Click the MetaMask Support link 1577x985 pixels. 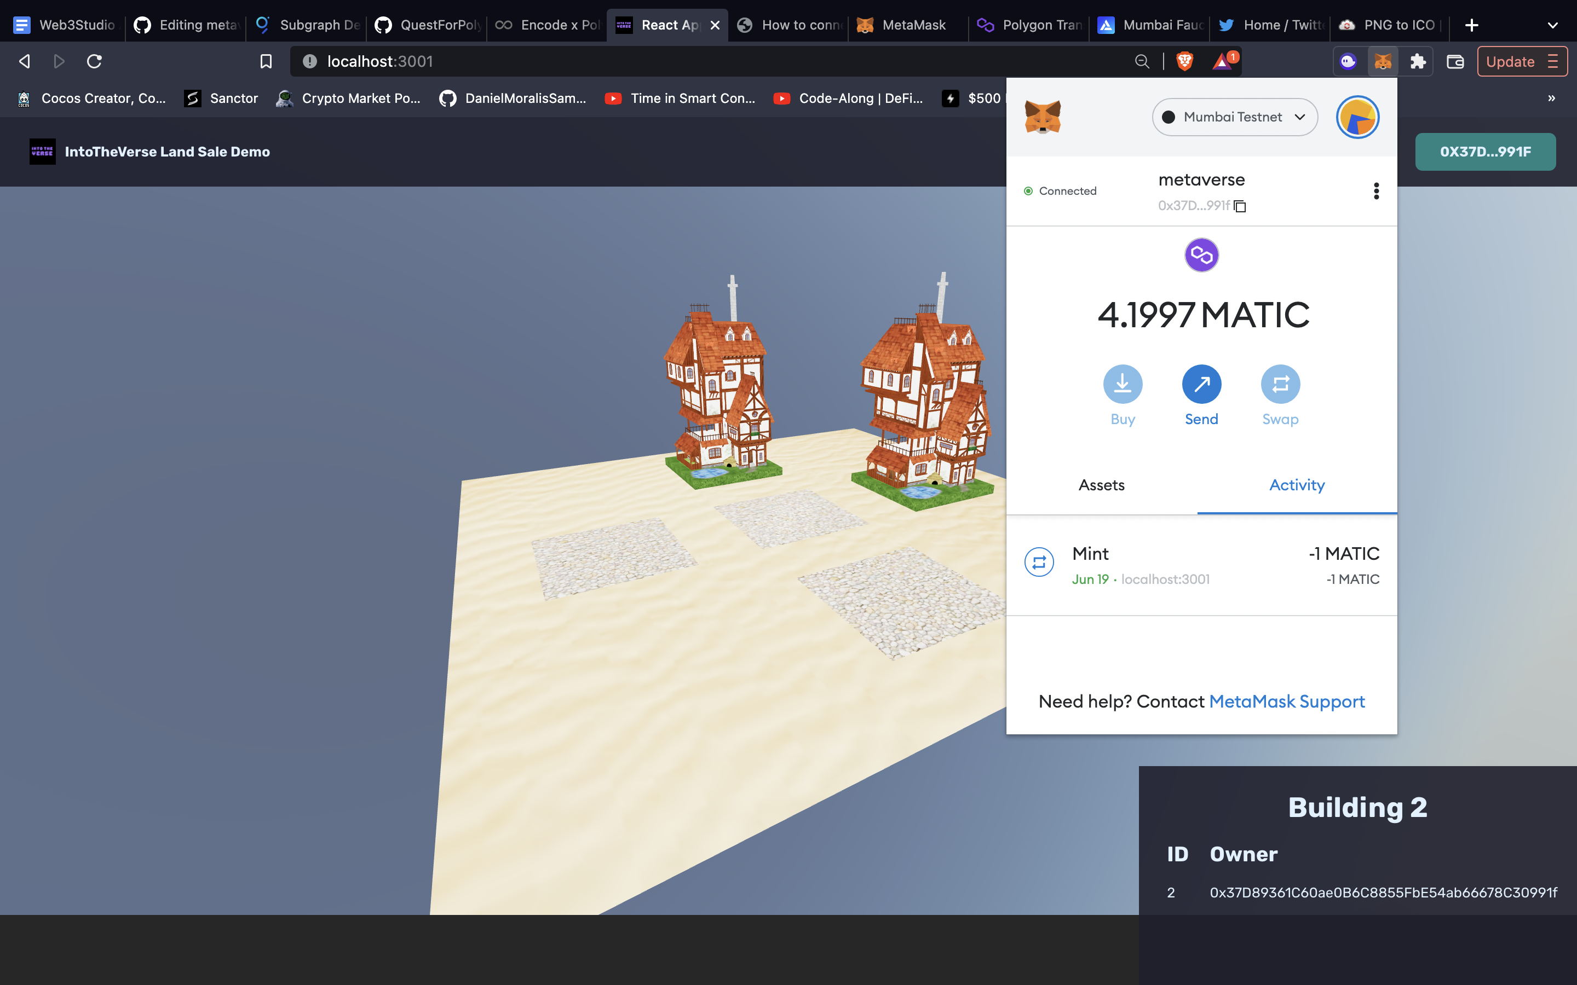pyautogui.click(x=1286, y=702)
